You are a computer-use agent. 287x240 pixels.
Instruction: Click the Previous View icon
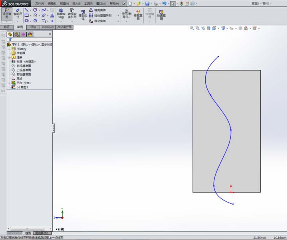(203, 28)
